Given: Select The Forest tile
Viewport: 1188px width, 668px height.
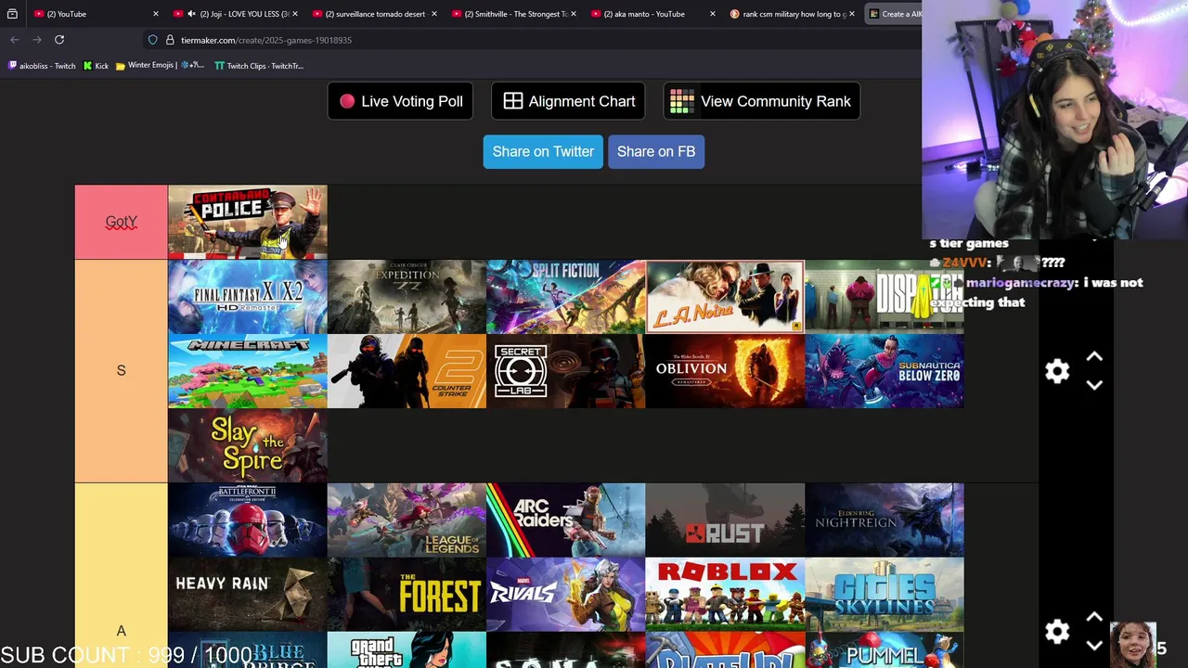Looking at the screenshot, I should [x=407, y=594].
